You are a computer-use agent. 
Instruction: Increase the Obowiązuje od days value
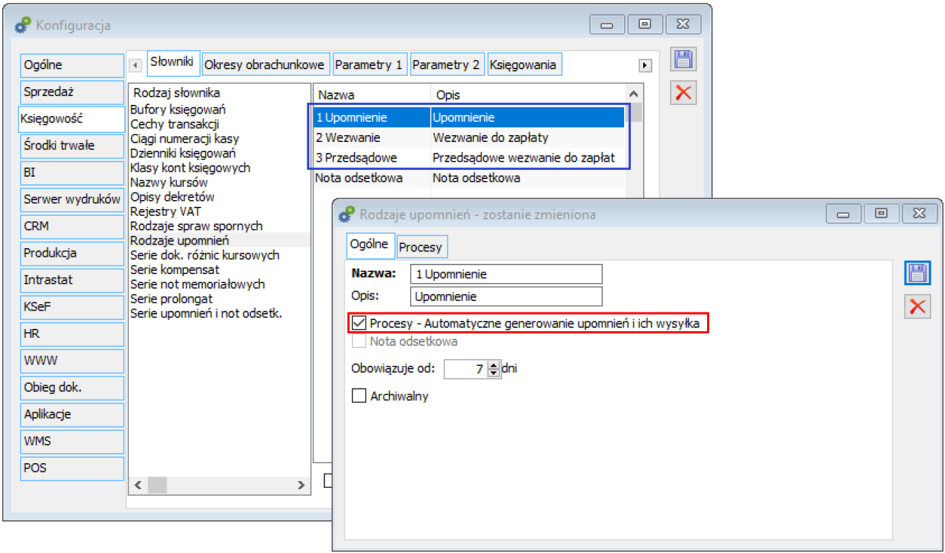coord(494,365)
